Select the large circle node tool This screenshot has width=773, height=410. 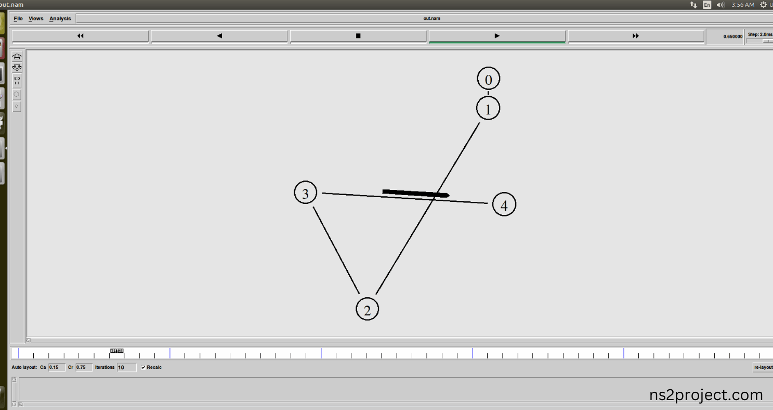pos(17,94)
